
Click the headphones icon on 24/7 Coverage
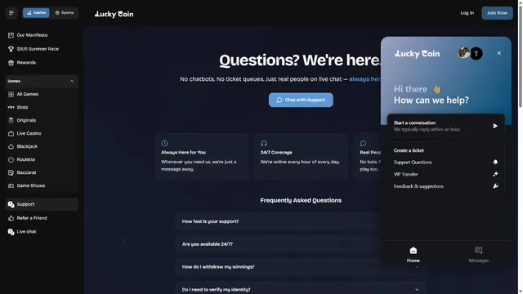pos(264,144)
